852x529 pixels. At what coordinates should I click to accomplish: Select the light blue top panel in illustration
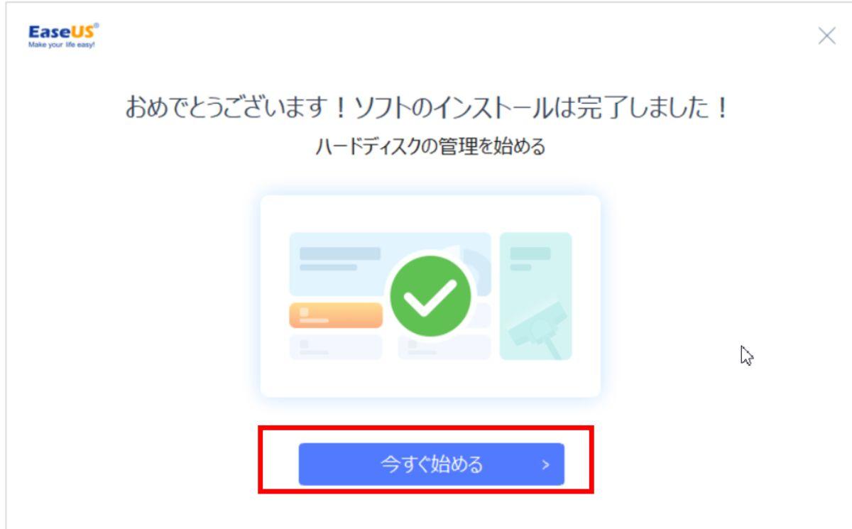pos(390,263)
